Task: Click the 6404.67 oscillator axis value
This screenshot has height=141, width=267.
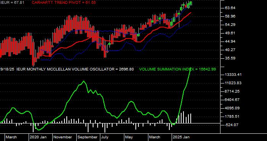Action: [232, 100]
